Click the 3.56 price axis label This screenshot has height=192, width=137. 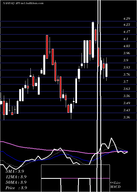[127, 96]
